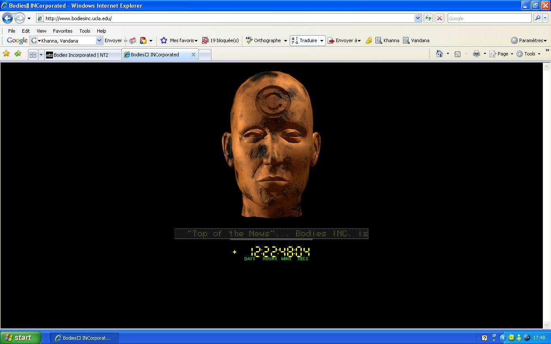Click the address bar URL field
This screenshot has height=344, width=551.
pos(225,18)
